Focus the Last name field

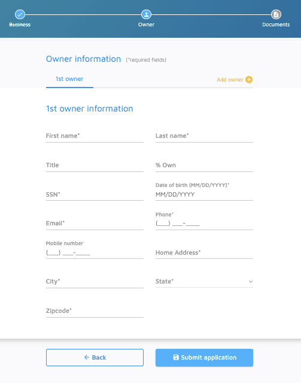pyautogui.click(x=204, y=136)
